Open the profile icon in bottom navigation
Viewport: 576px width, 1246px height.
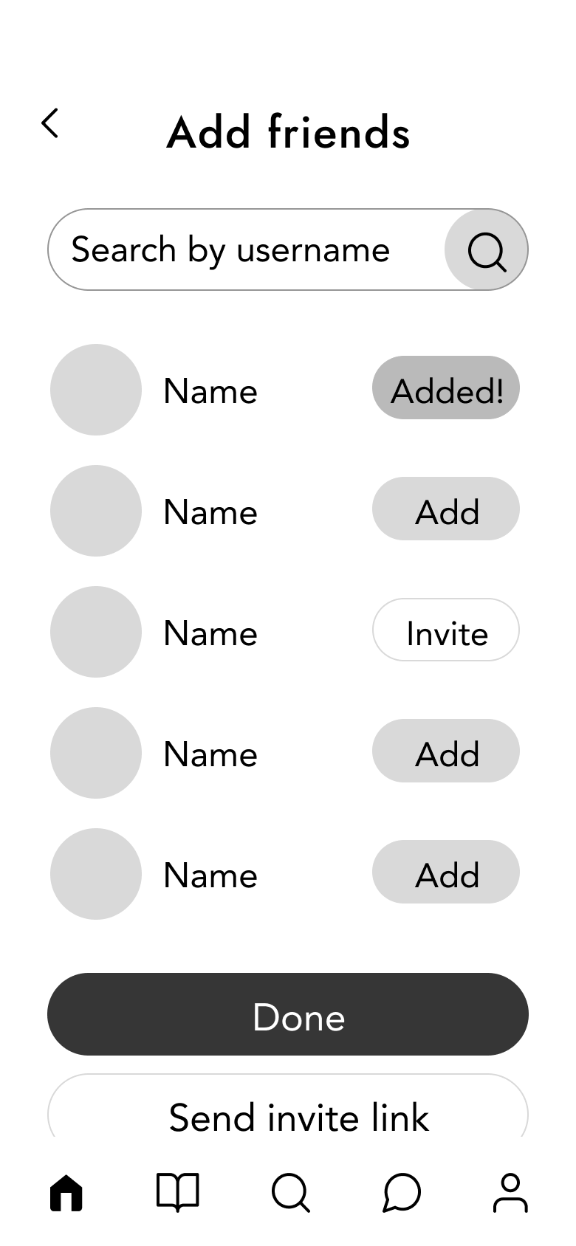pos(509,1192)
